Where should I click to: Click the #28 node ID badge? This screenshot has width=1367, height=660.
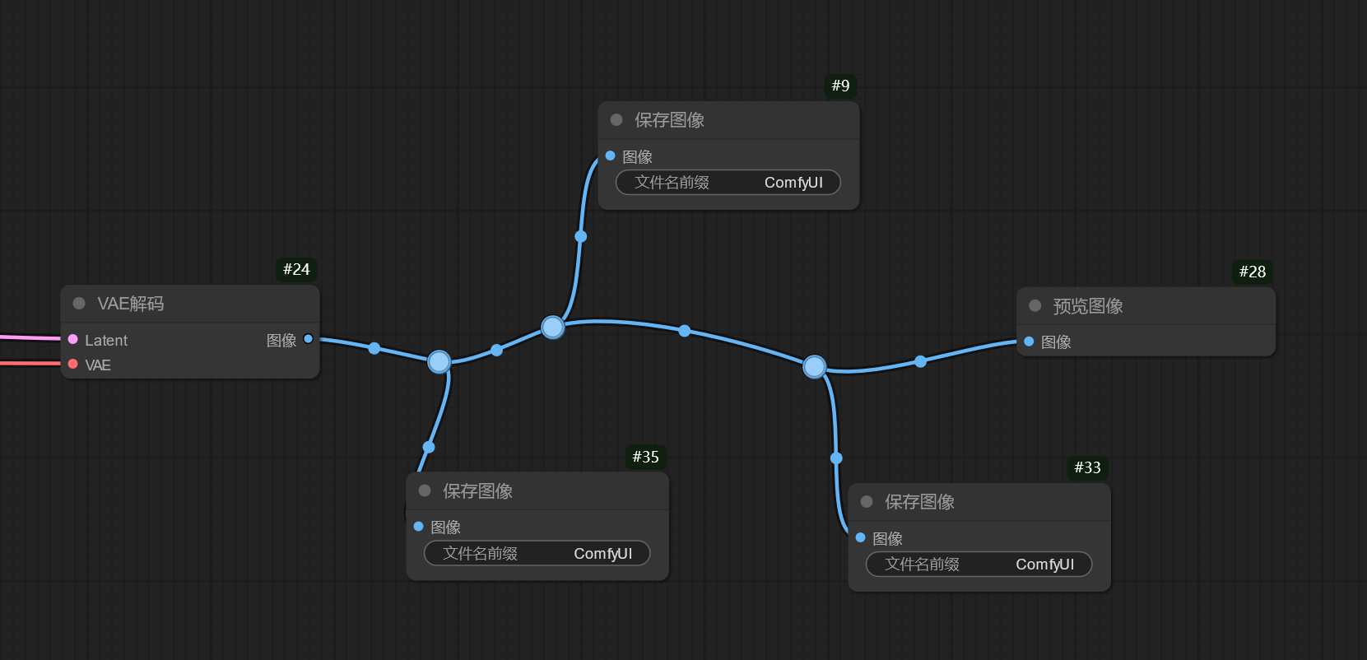click(x=1252, y=272)
